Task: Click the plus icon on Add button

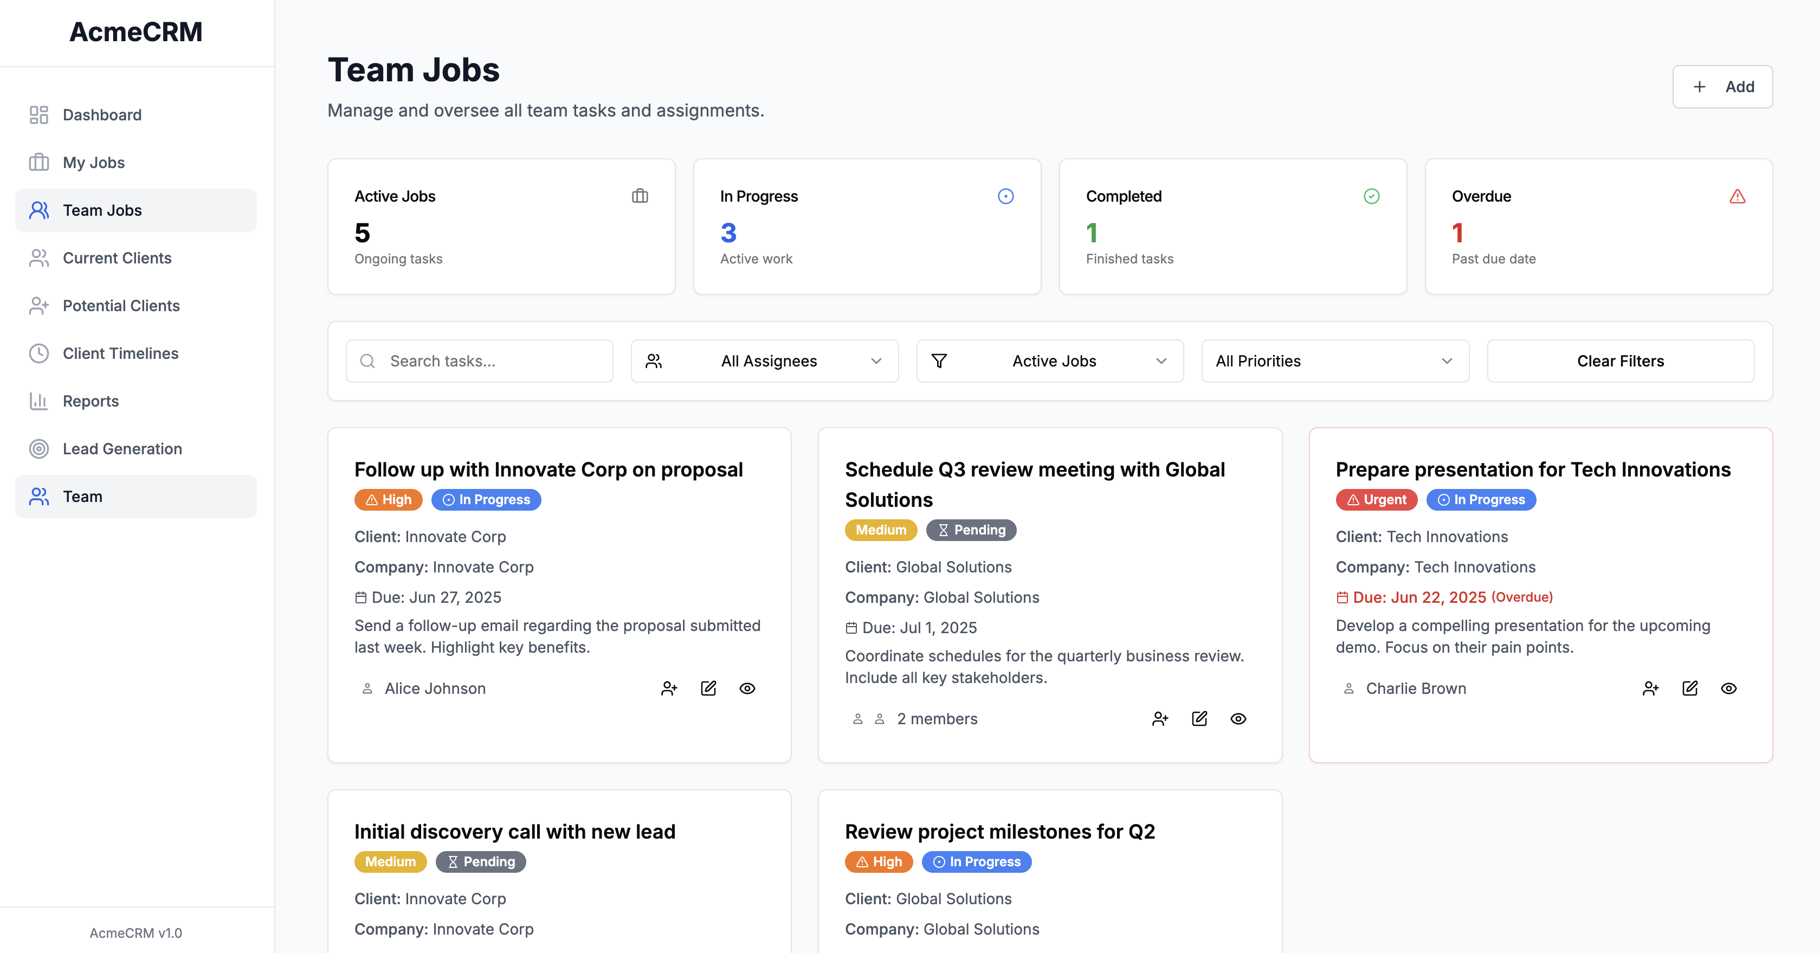Action: point(1699,86)
